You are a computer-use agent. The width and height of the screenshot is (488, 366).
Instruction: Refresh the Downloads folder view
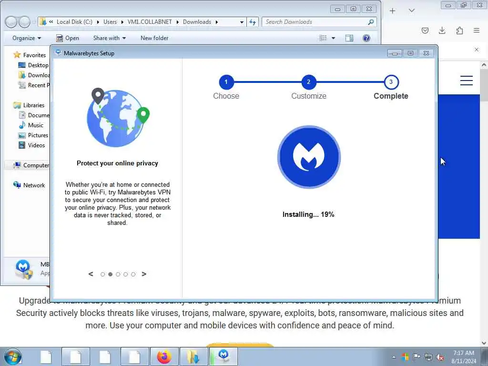pos(253,22)
